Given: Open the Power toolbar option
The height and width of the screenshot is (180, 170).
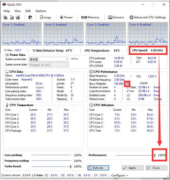Looking at the screenshot, I should (x=66, y=17).
